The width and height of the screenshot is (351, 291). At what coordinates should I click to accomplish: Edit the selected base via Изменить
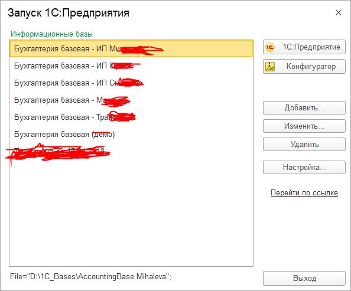point(304,126)
